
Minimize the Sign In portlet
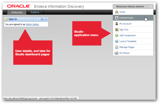tap(38, 19)
